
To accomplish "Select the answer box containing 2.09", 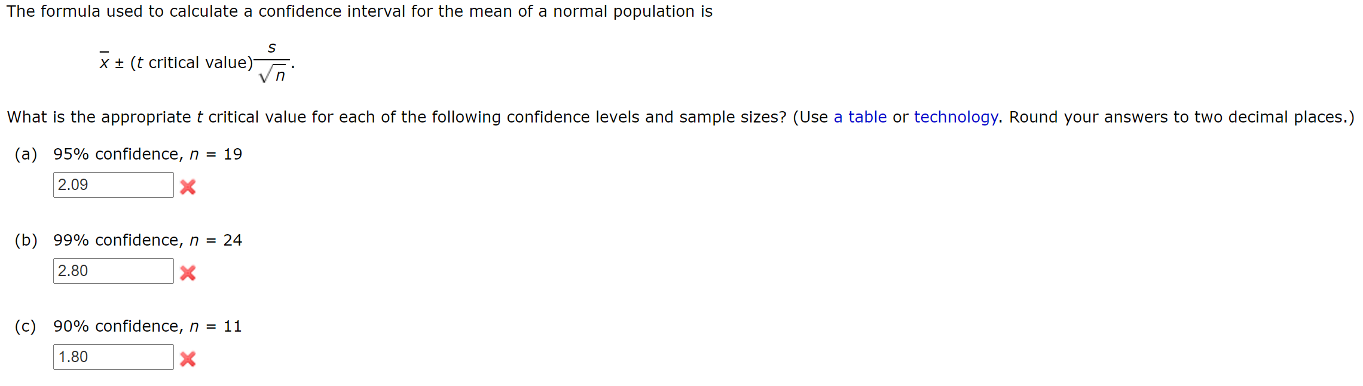I will [112, 185].
